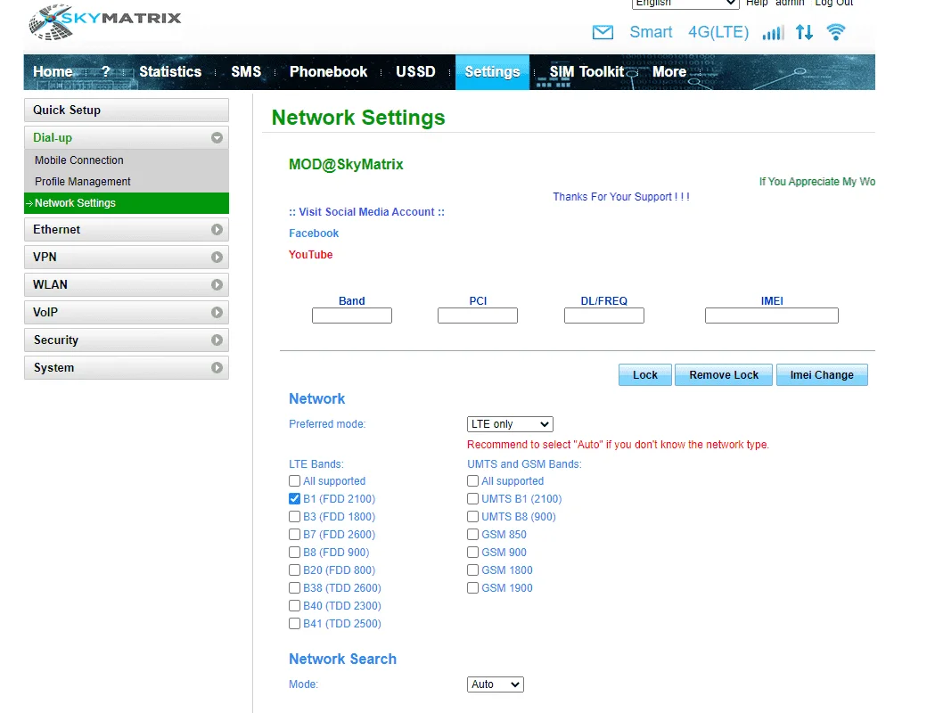935x713 pixels.
Task: Open the Facebook link
Action: [314, 234]
